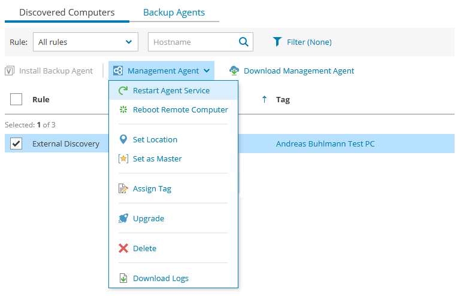Tick the select-all checkbox in header

pyautogui.click(x=16, y=99)
